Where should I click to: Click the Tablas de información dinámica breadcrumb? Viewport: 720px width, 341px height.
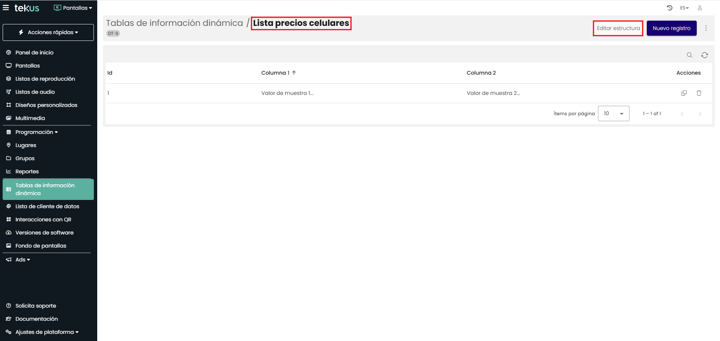pos(175,23)
